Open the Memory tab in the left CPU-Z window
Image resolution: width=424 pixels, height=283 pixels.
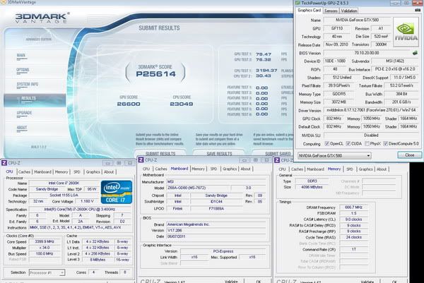[x=61, y=171]
